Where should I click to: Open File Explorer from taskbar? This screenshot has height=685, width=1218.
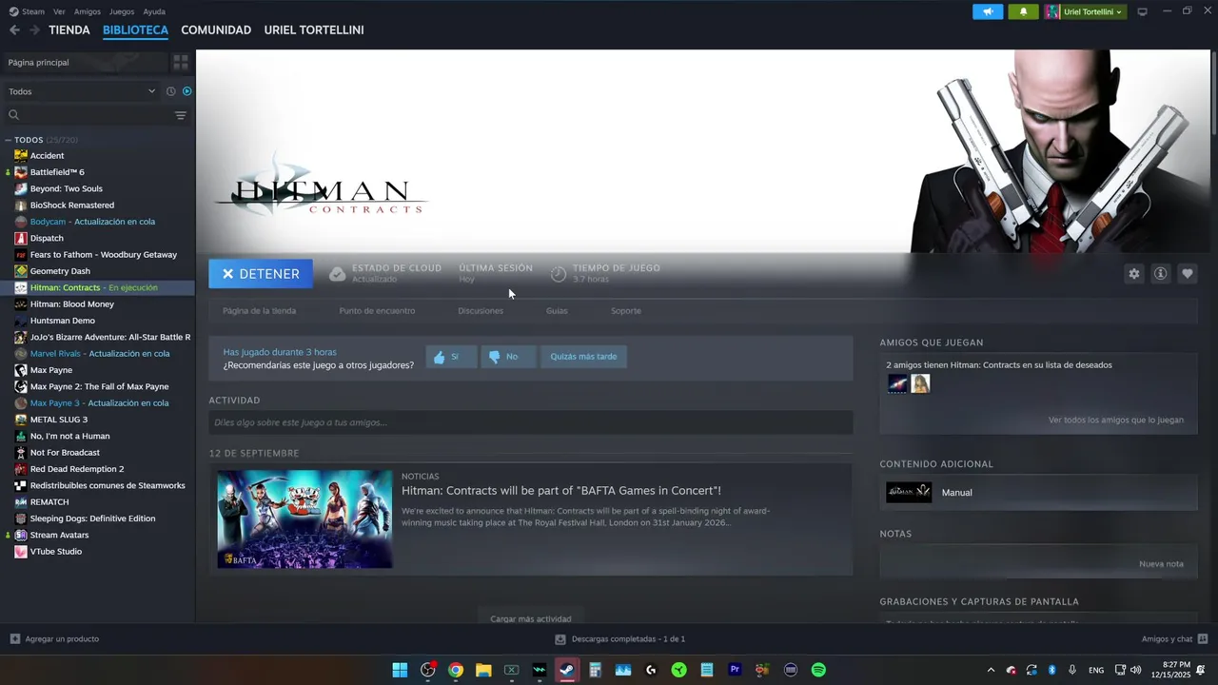click(x=483, y=670)
